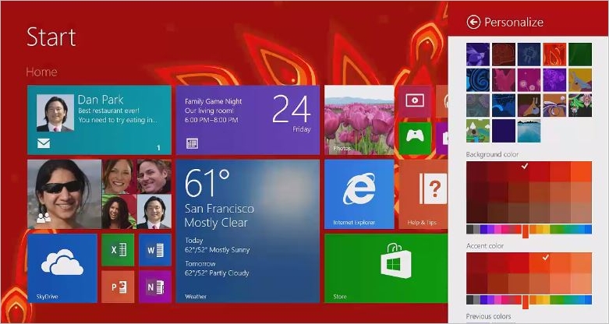Click the Start heading text

click(51, 37)
